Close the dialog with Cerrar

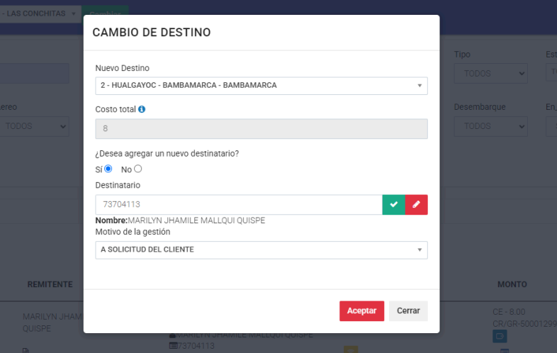(408, 311)
